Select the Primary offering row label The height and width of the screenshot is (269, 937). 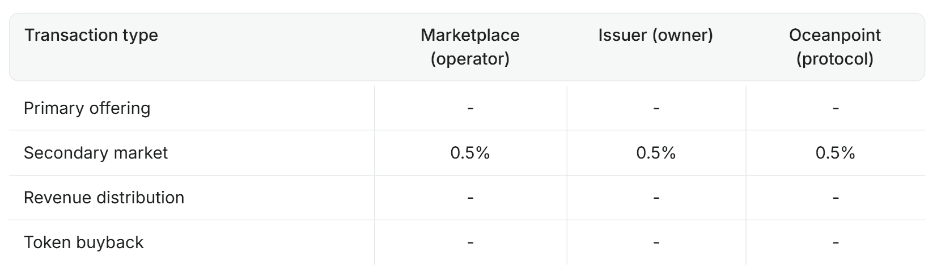click(x=87, y=108)
